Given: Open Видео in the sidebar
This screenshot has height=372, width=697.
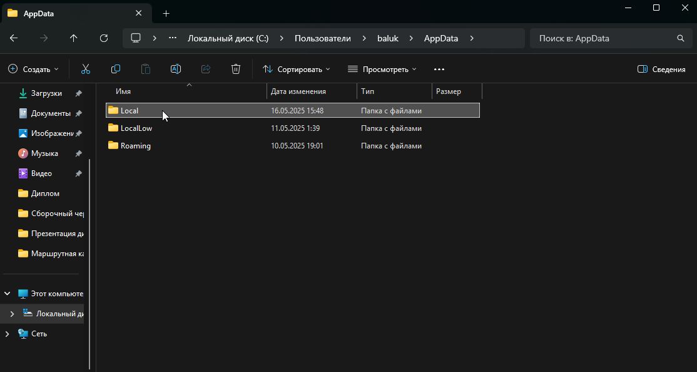Looking at the screenshot, I should tap(41, 173).
